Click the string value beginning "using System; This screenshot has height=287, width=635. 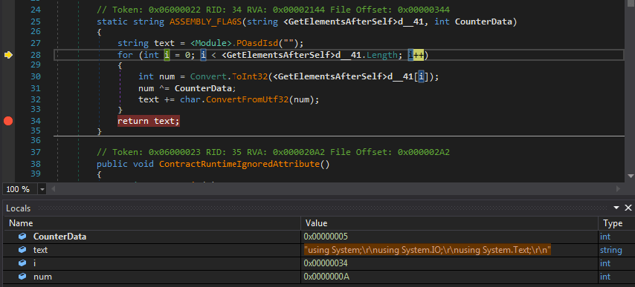point(428,250)
